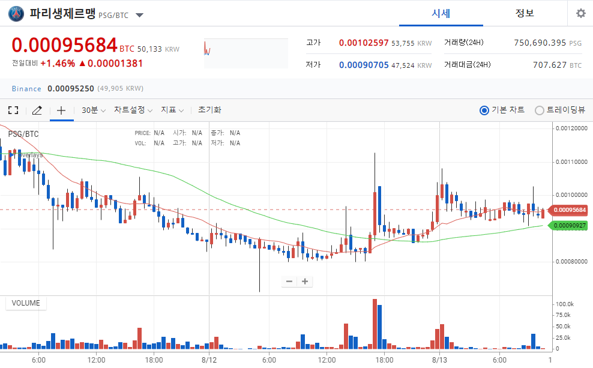Expand the Overlays legend triangle
Image resolution: width=593 pixels, height=368 pixels.
[x=11, y=155]
